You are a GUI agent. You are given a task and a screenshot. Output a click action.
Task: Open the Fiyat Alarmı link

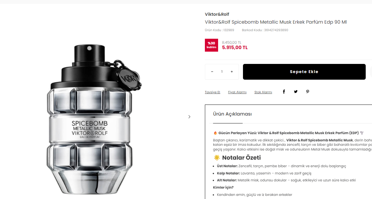[x=237, y=92]
